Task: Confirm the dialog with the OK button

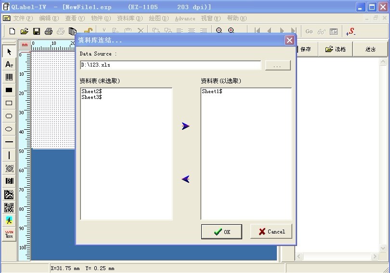Action: 222,232
